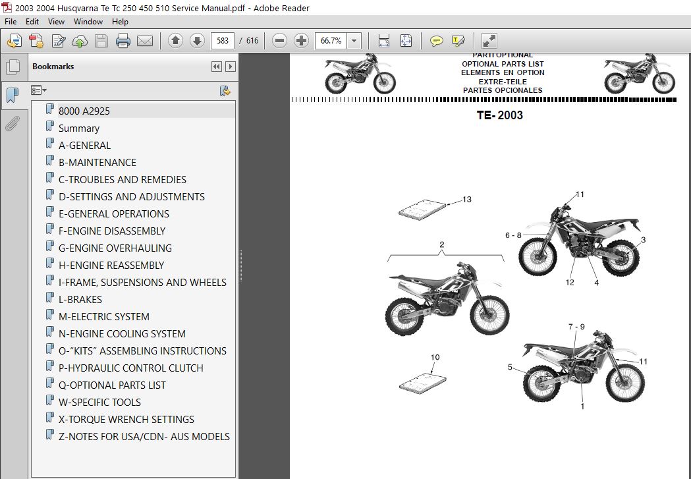Image resolution: width=691 pixels, height=479 pixels.
Task: Click the email envelope icon
Action: tap(144, 41)
